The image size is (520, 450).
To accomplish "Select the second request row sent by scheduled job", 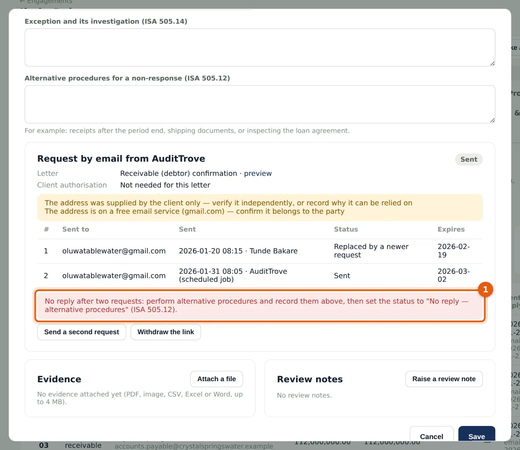I will [x=233, y=275].
